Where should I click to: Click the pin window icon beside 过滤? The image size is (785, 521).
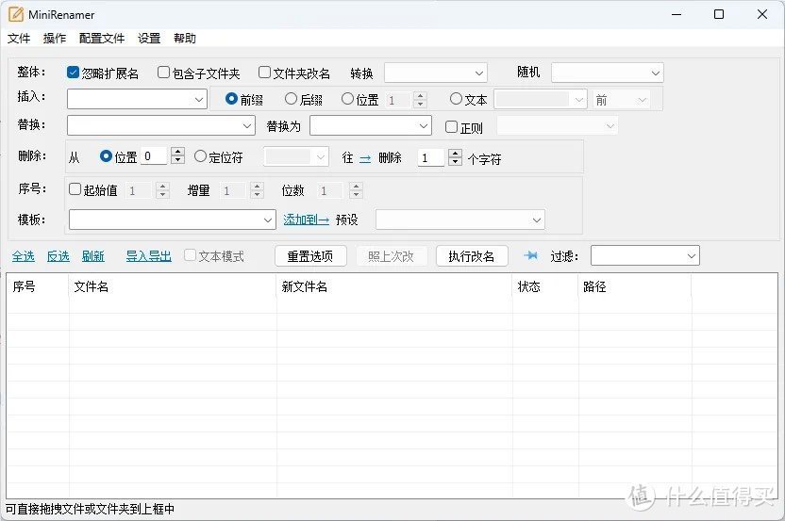coord(530,256)
